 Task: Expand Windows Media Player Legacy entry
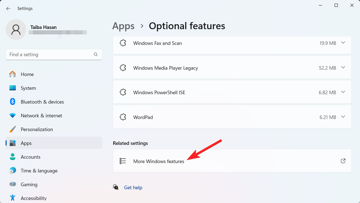click(x=343, y=67)
